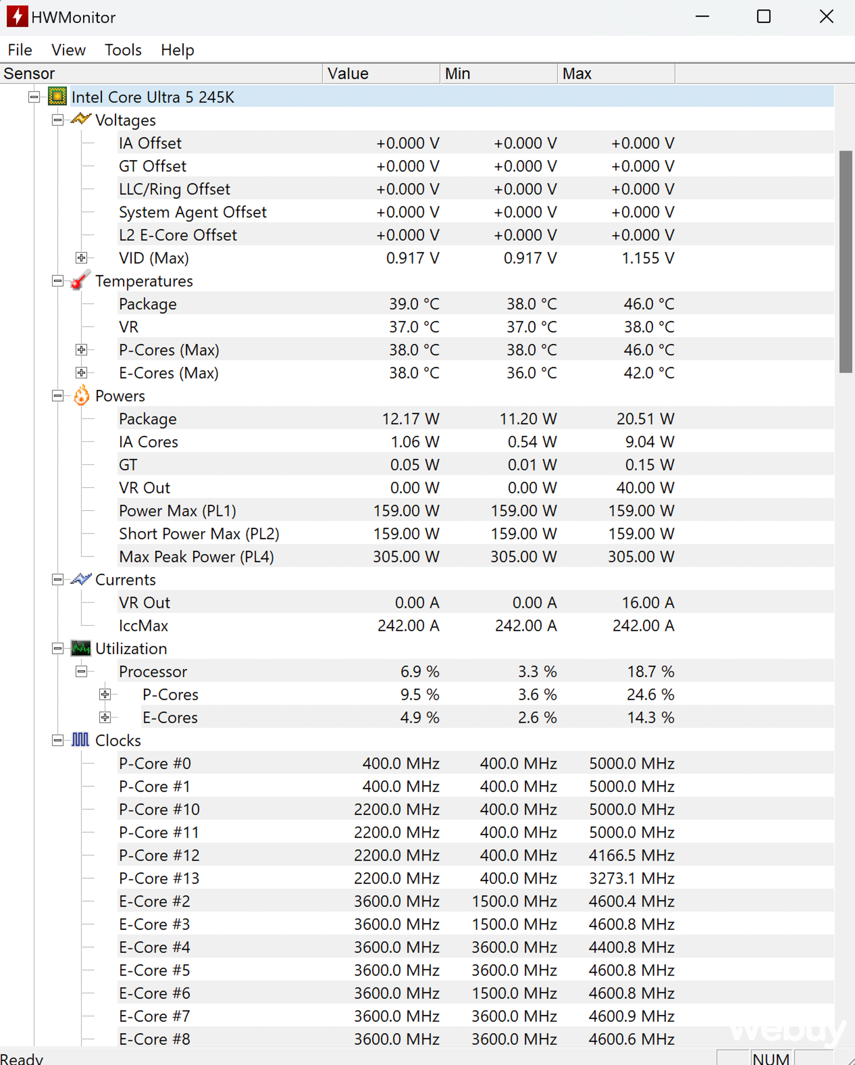Select the VR Out power row
The height and width of the screenshot is (1065, 855).
coord(476,487)
